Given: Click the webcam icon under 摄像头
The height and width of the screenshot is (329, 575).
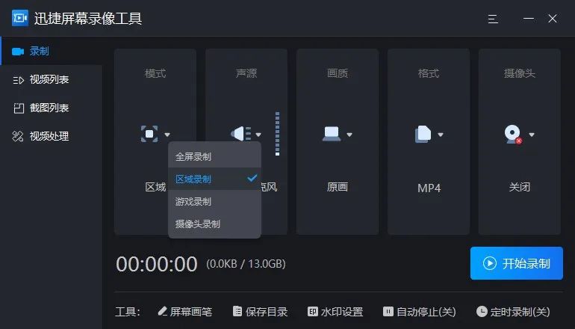Looking at the screenshot, I should (513, 135).
